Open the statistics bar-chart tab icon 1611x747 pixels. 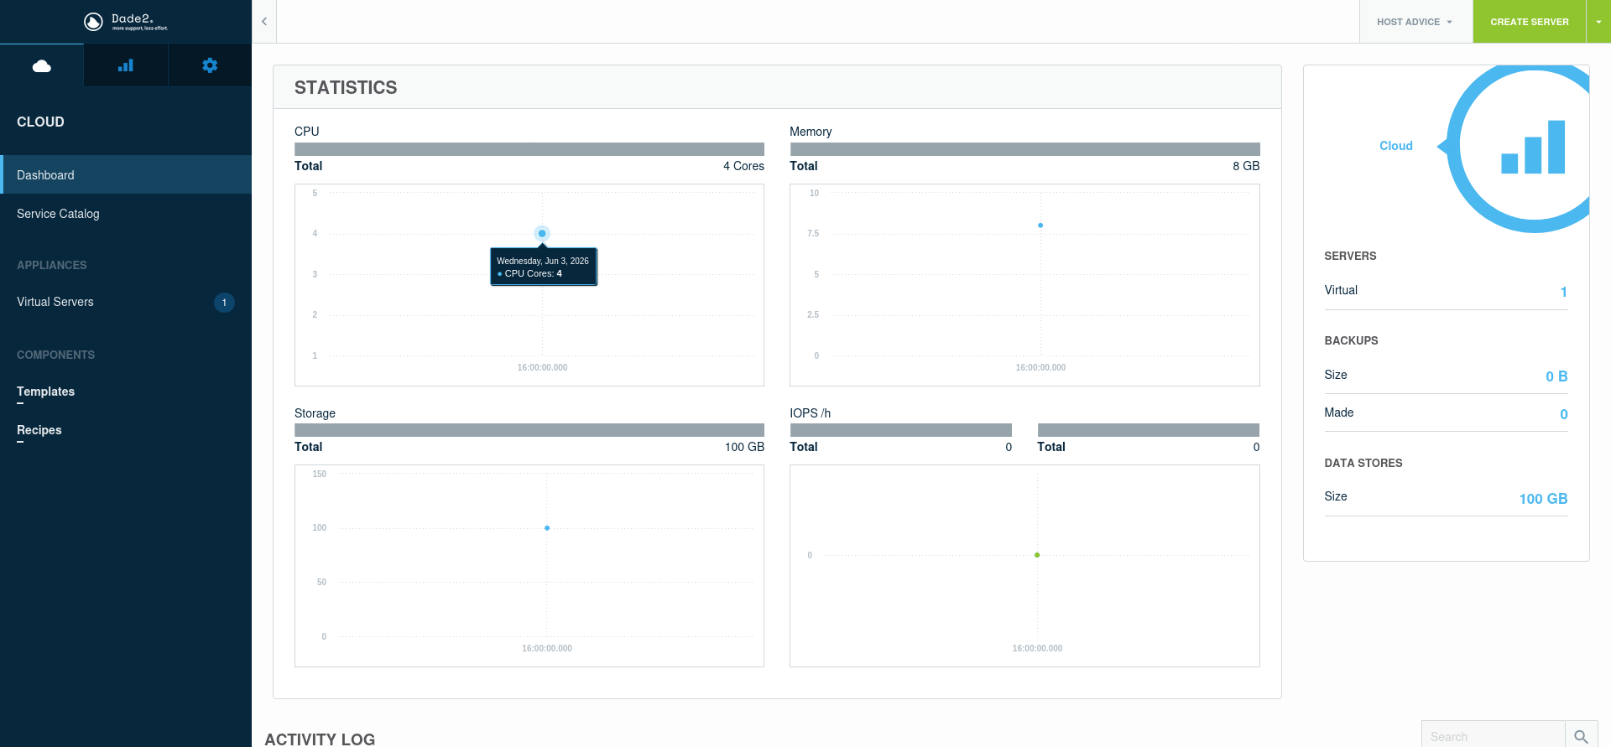126,65
